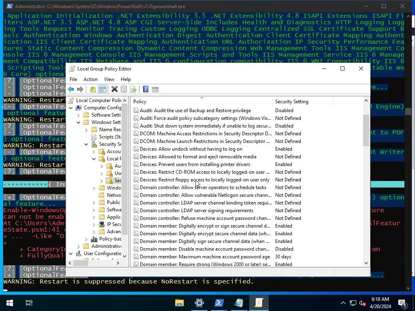Open the Help menu

coord(126,79)
